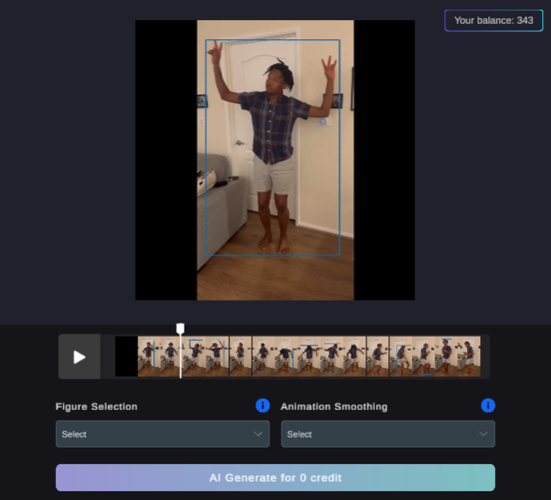This screenshot has width=551, height=500.
Task: Click the empty timeline track end past last frame
Action: (x=485, y=357)
